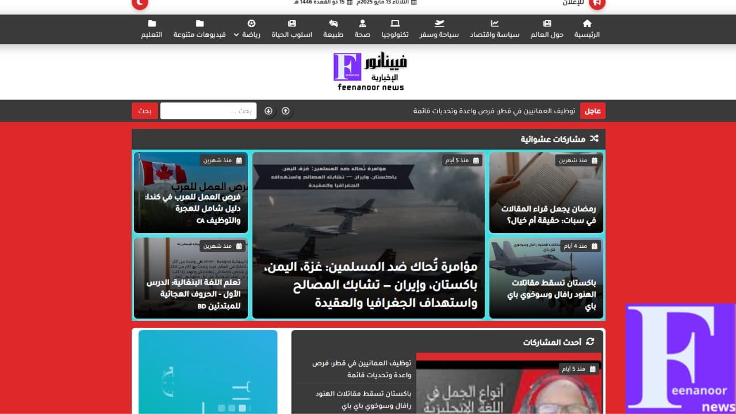
Task: Click the ticker down-arrow button
Action: [x=268, y=111]
